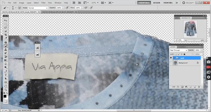Toggle tablet pressure controls size

91,8
